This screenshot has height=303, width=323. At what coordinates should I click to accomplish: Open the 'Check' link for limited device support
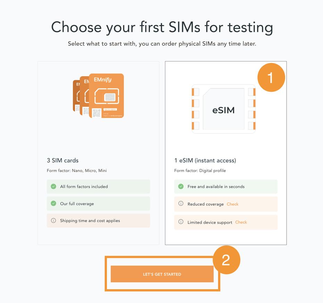click(x=241, y=222)
